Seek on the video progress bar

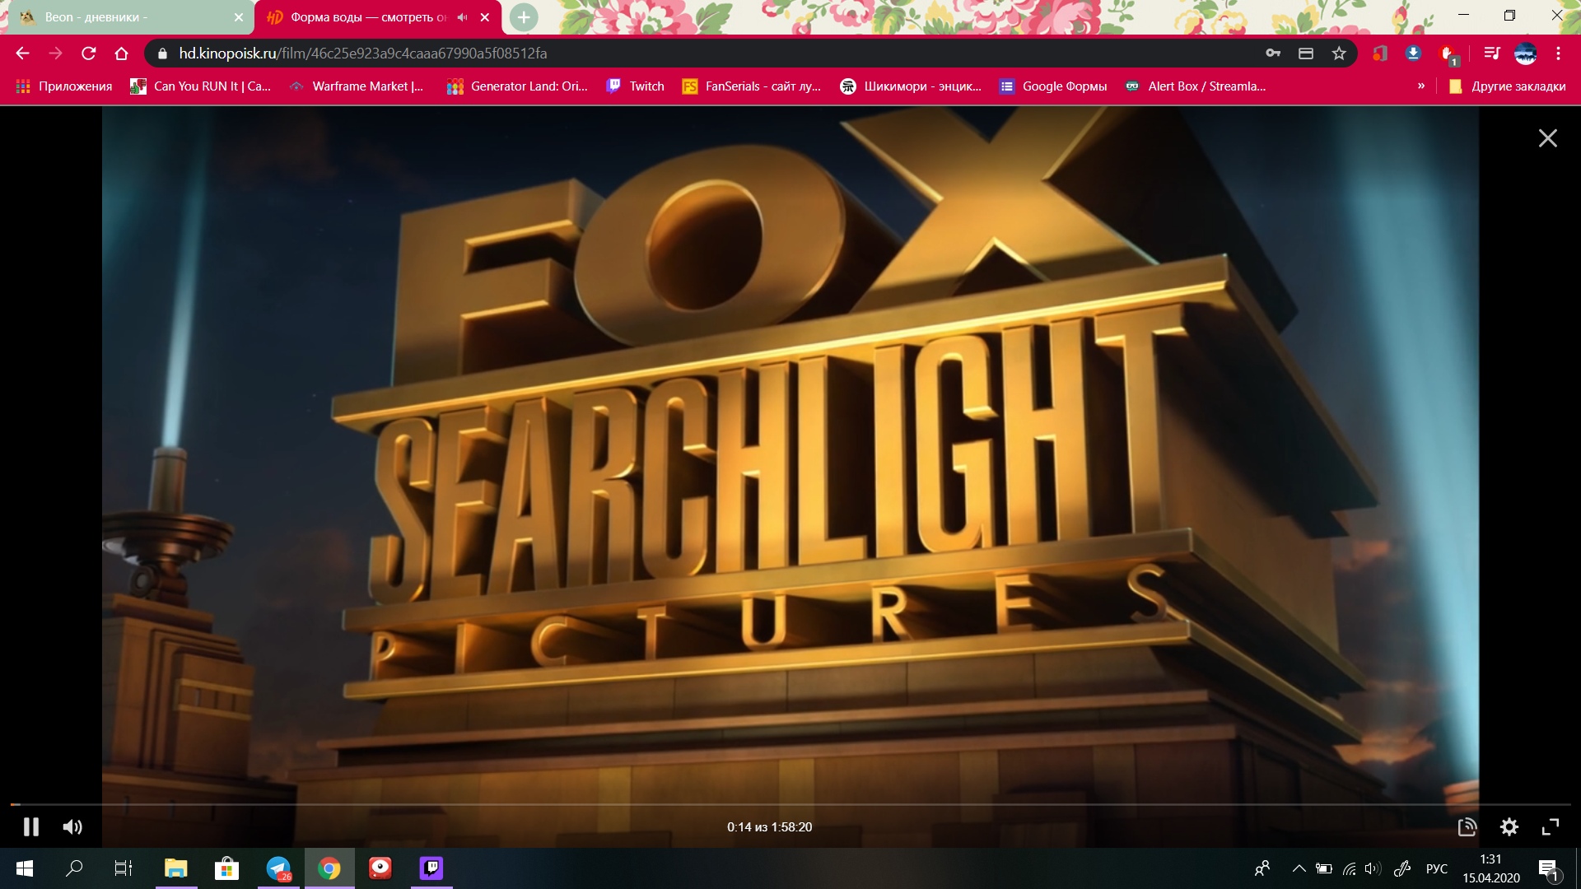click(x=790, y=803)
